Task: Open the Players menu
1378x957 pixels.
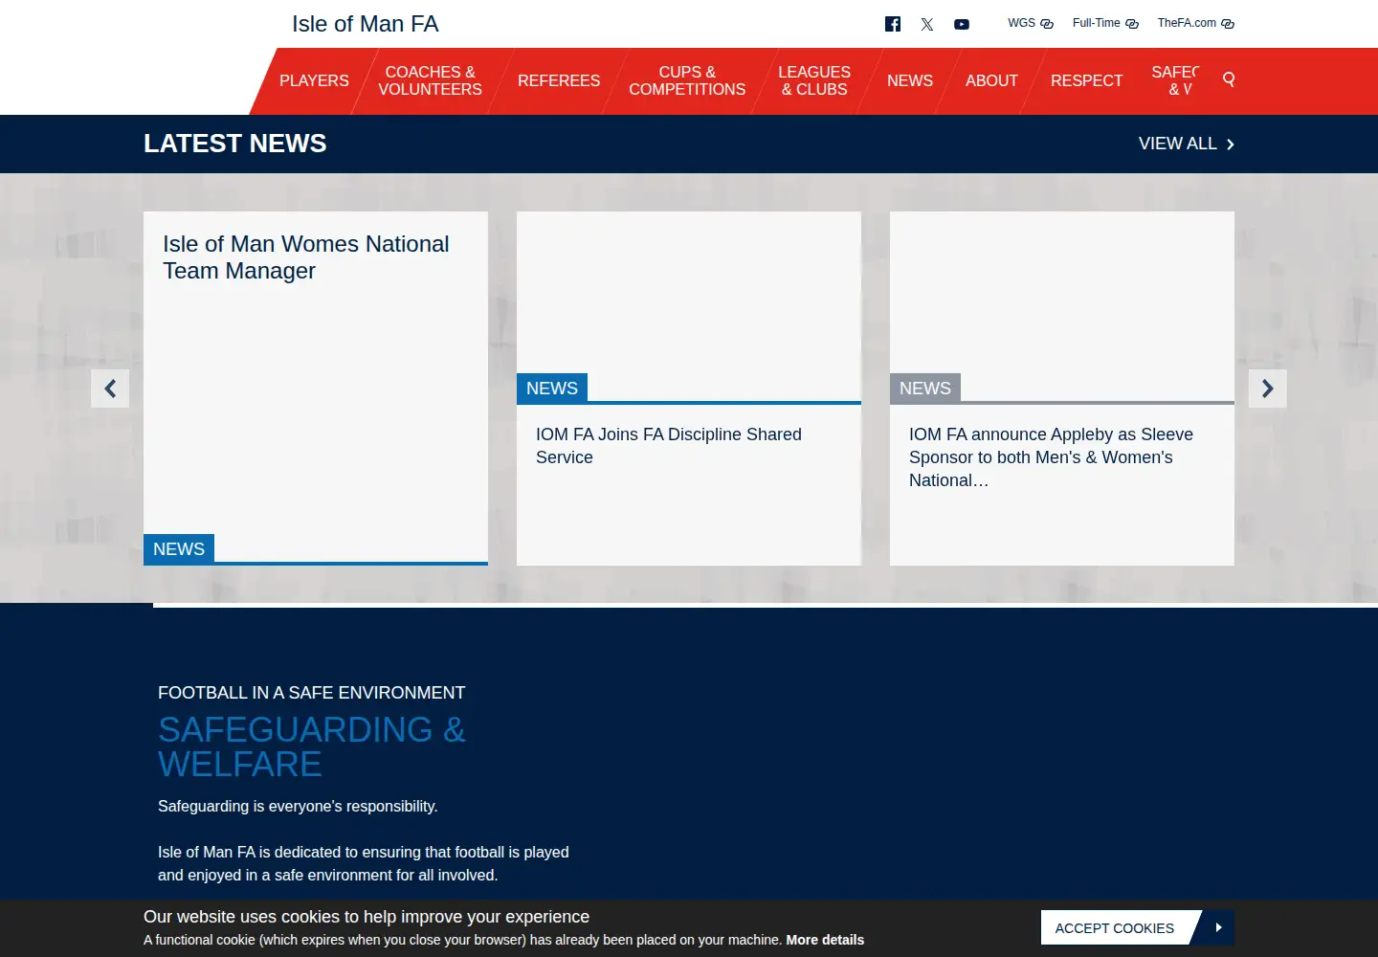Action: tap(314, 80)
